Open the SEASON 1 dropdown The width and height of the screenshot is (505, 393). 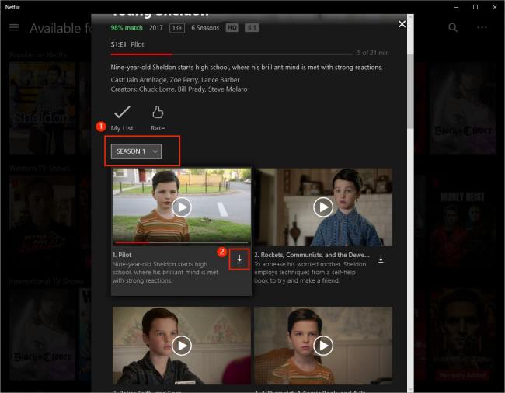tap(136, 151)
